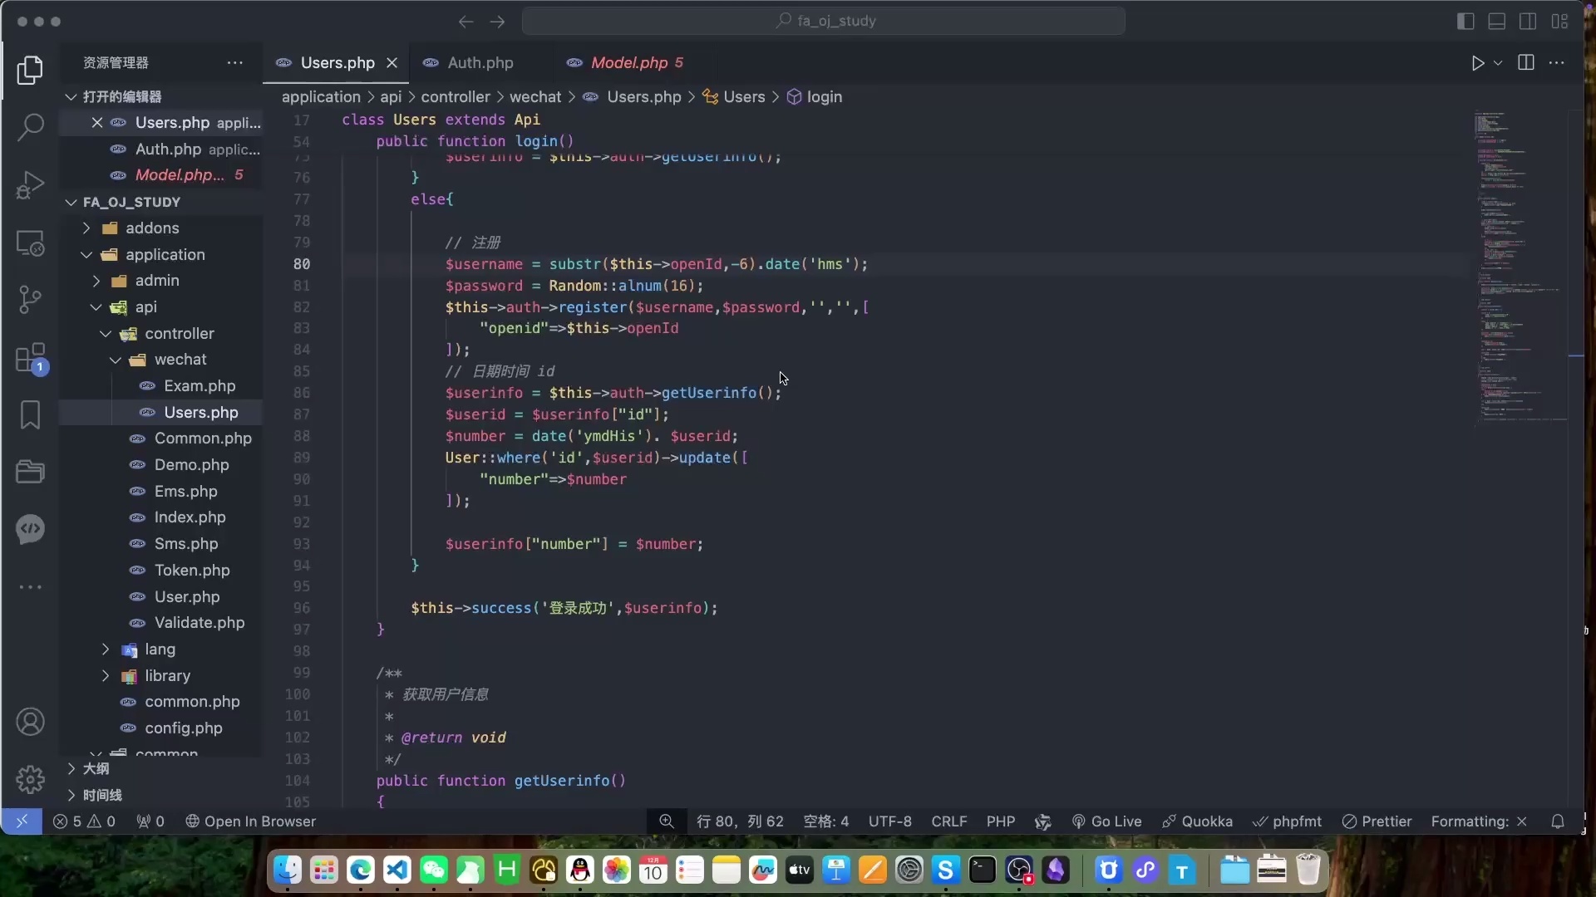Collapse the wechat folder
Image resolution: width=1596 pixels, height=897 pixels.
click(x=180, y=360)
